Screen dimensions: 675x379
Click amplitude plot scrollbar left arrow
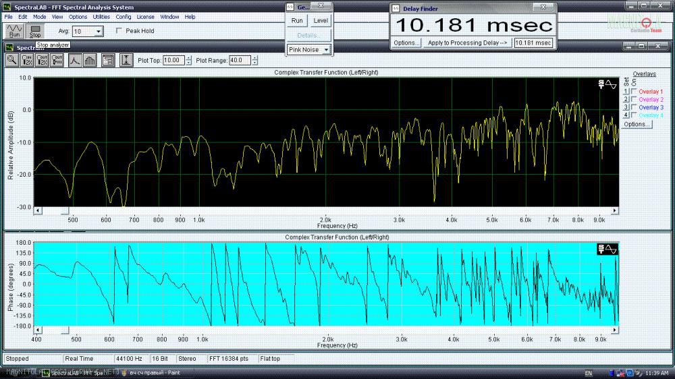38,211
